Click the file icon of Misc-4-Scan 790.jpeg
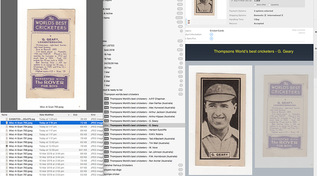This screenshot has width=317, height=176. click(x=7, y=142)
